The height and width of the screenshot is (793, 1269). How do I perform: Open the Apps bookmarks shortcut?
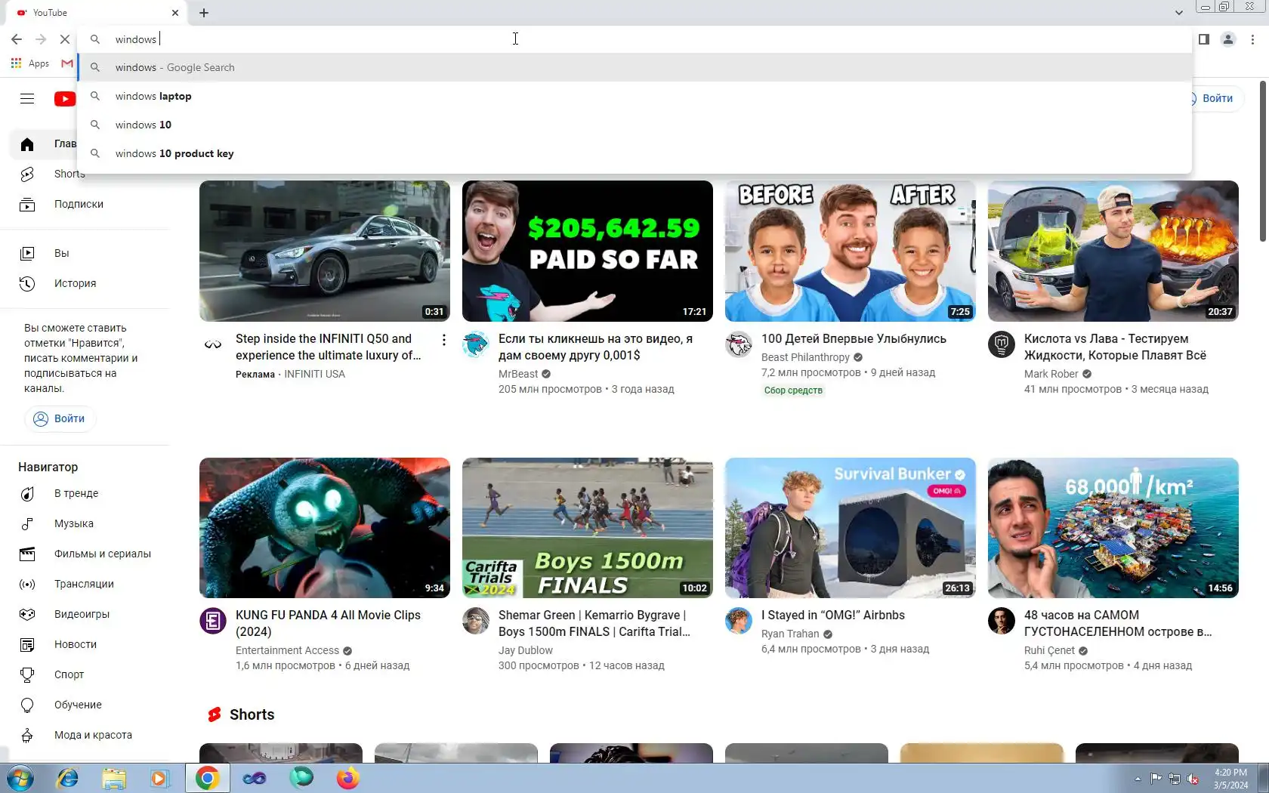pos(30,63)
